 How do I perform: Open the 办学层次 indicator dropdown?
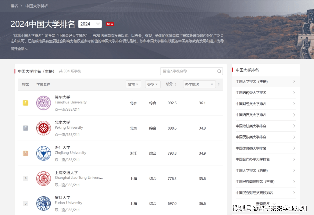(199, 84)
